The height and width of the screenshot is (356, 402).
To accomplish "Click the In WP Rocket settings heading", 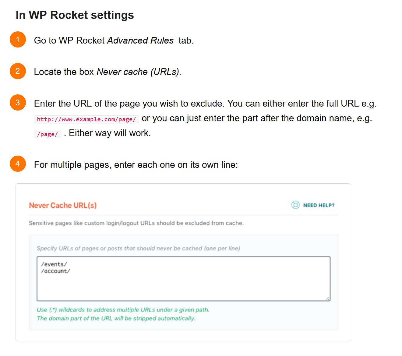I will point(75,15).
